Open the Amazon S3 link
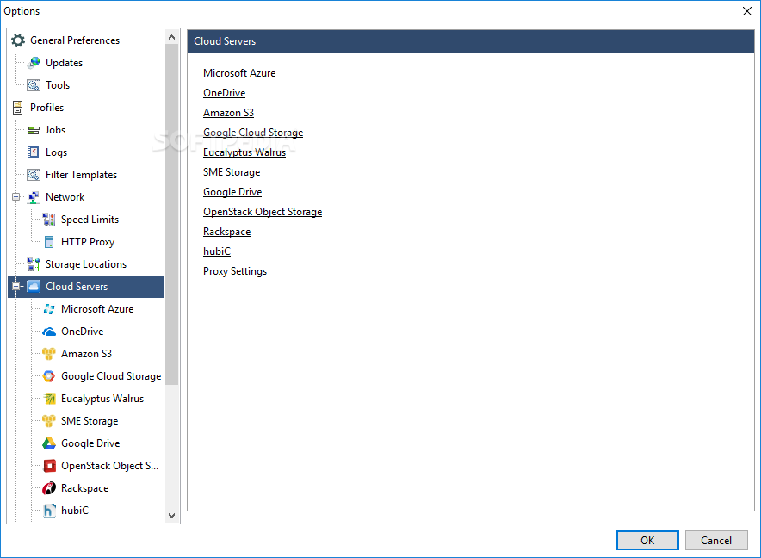 click(x=228, y=113)
